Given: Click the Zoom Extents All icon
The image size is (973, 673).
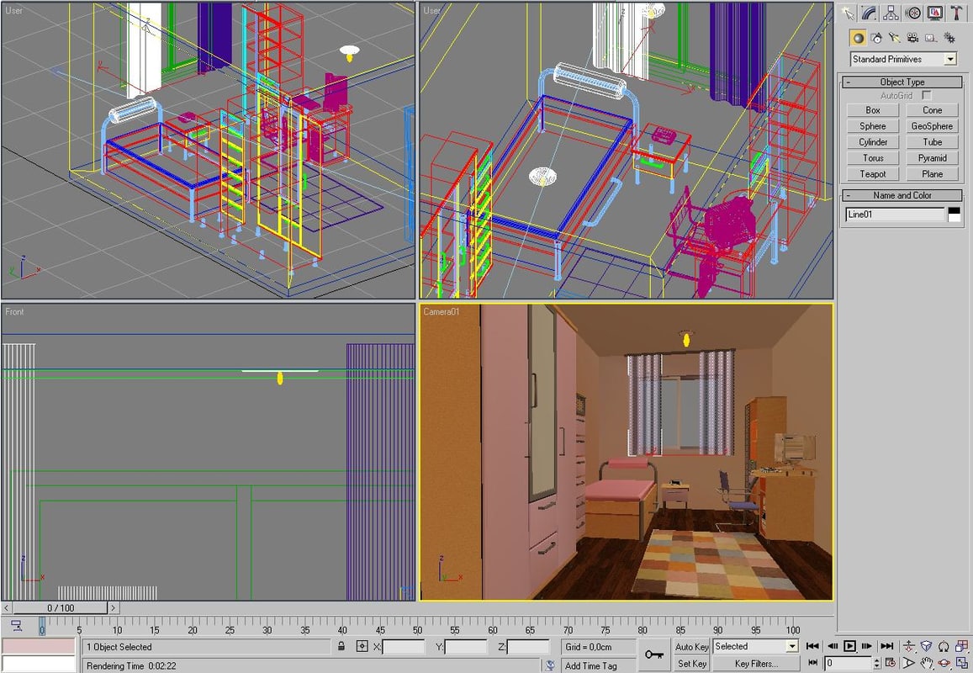Looking at the screenshot, I should click(x=961, y=646).
